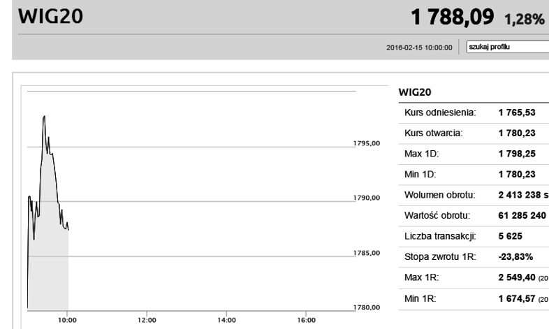Click the szukaj profilu search field
The height and width of the screenshot is (329, 549).
pyautogui.click(x=508, y=47)
